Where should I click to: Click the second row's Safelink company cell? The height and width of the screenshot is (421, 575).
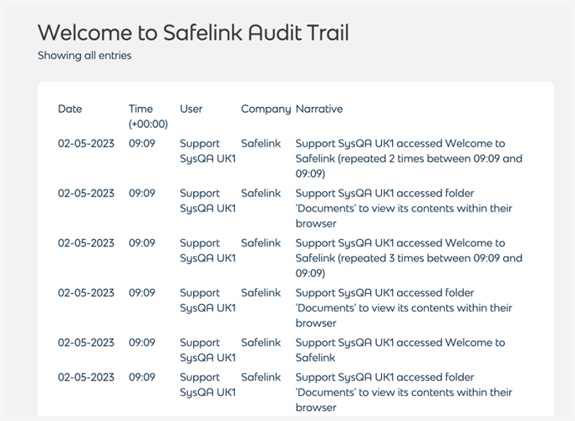(261, 193)
